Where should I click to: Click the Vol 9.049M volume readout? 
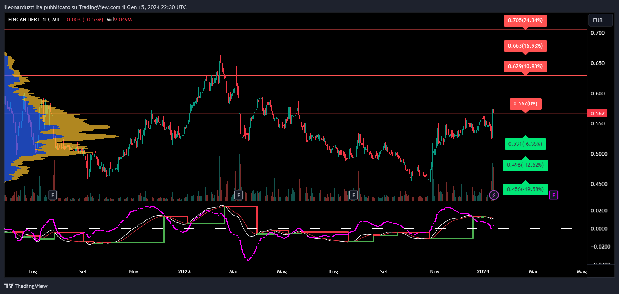pyautogui.click(x=119, y=20)
